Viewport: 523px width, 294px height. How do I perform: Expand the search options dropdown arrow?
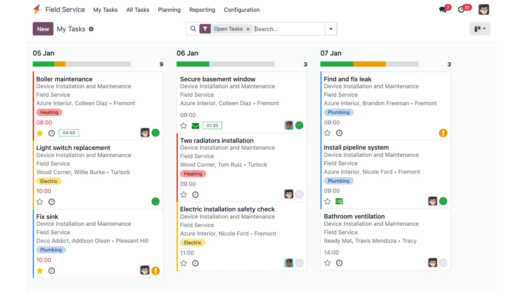331,29
